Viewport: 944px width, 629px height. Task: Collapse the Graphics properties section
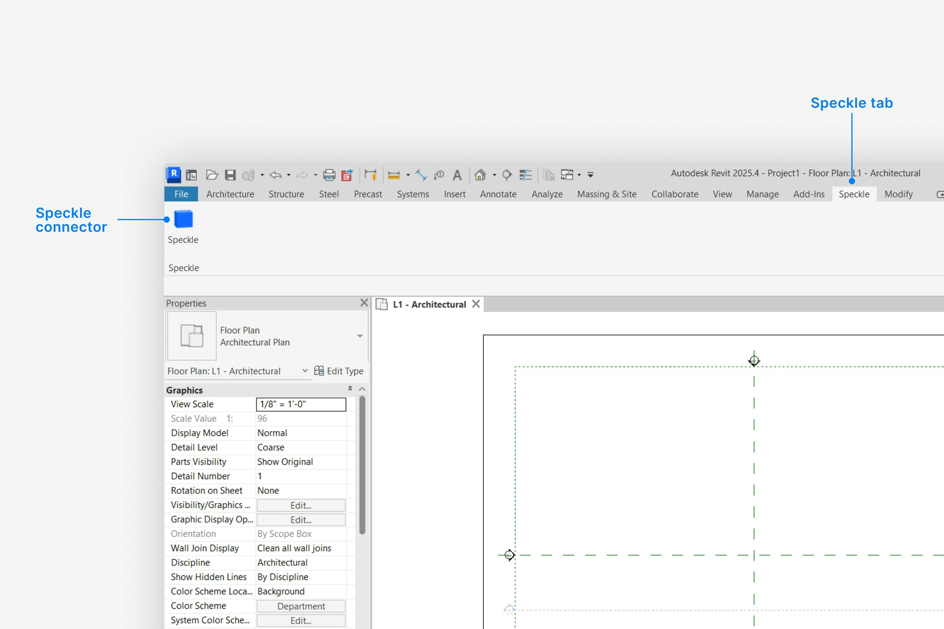[x=350, y=389]
